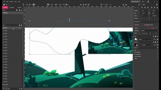Viewport: 161px width, 90px height.
Task: Open the shared Style dropdown
Action: pos(147,33)
